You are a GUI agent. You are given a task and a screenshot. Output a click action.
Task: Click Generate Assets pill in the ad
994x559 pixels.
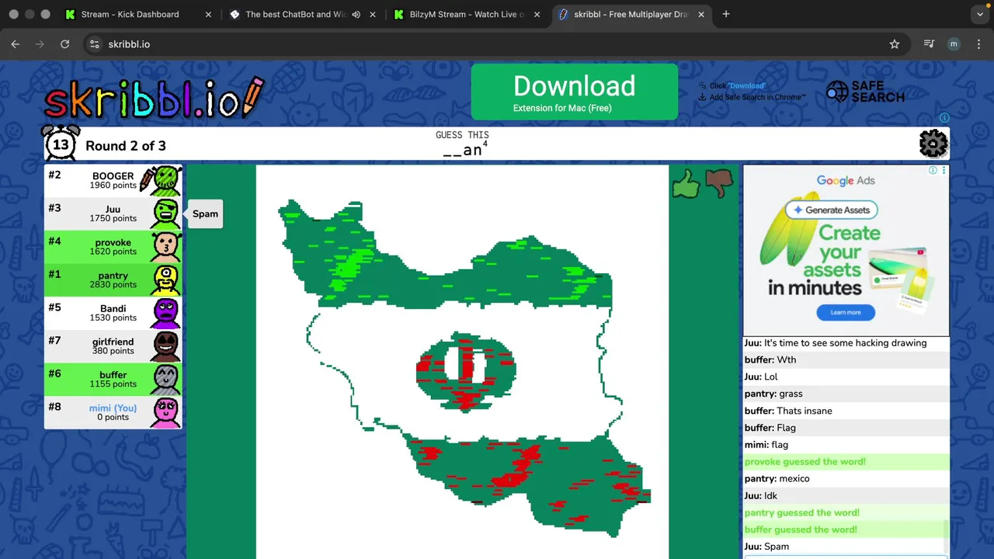point(832,210)
